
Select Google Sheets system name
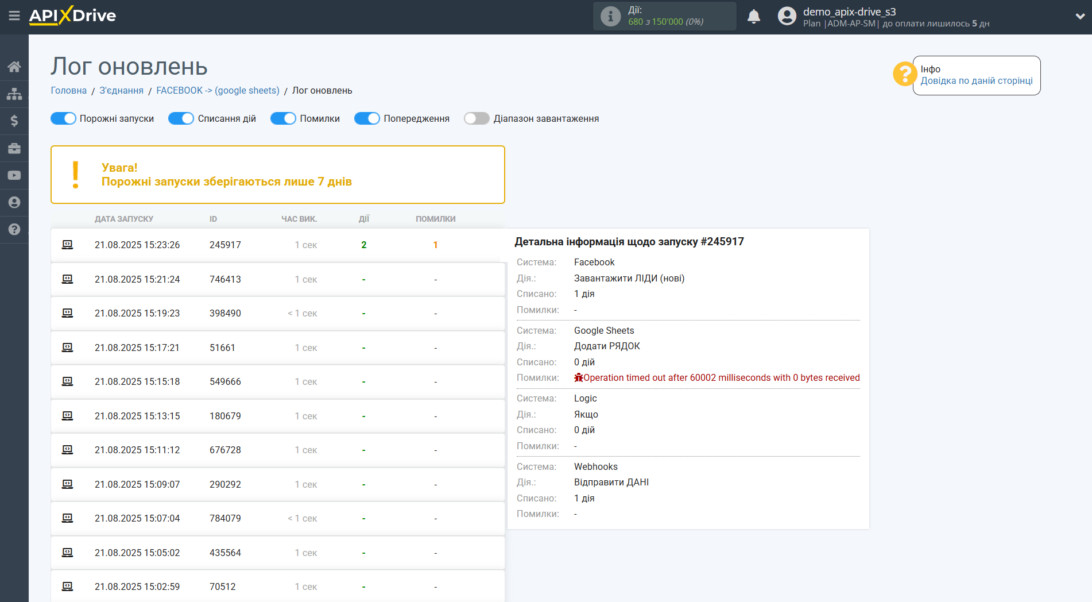point(604,330)
